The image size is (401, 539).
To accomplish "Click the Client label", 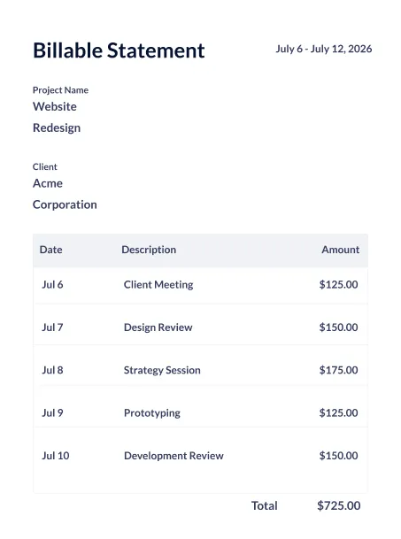I will (x=45, y=166).
